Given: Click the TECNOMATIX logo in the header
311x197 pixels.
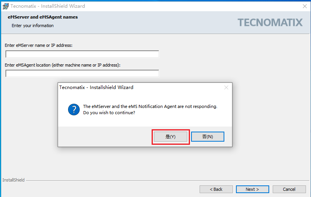Looking at the screenshot, I should (x=270, y=22).
